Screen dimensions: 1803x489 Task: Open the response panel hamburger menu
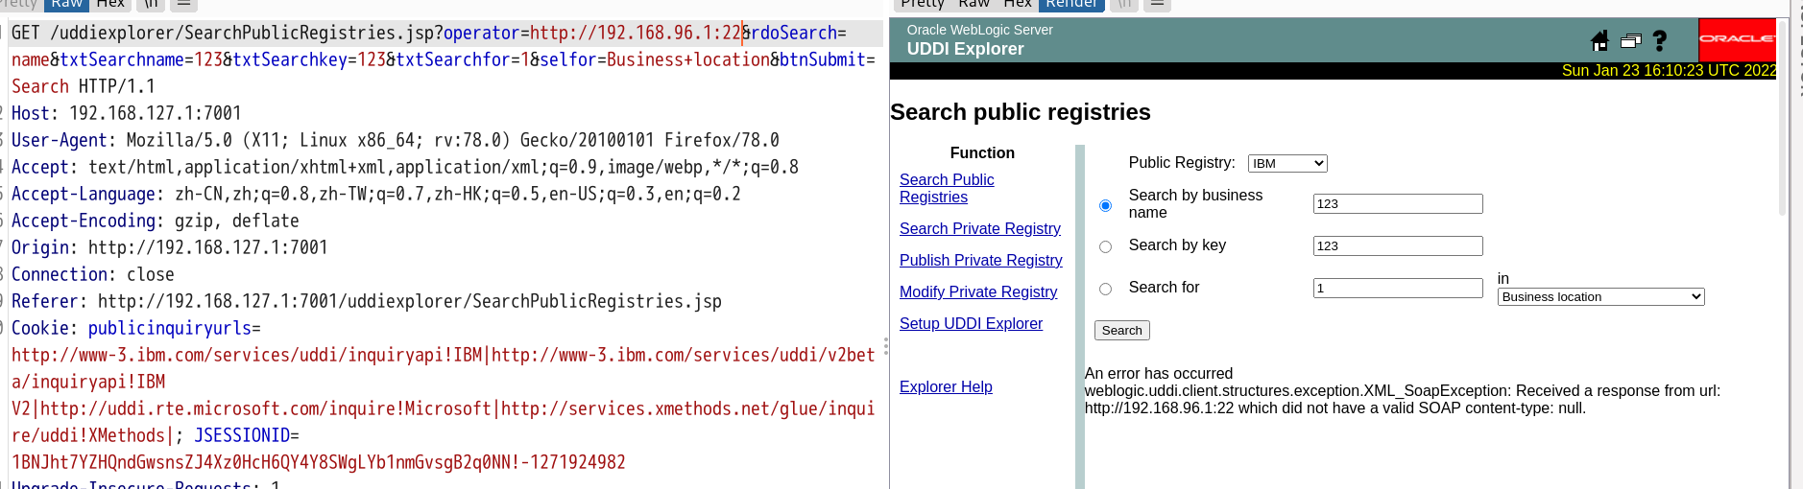(x=1157, y=4)
